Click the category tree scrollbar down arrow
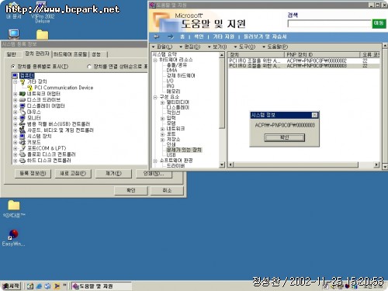 (x=222, y=165)
